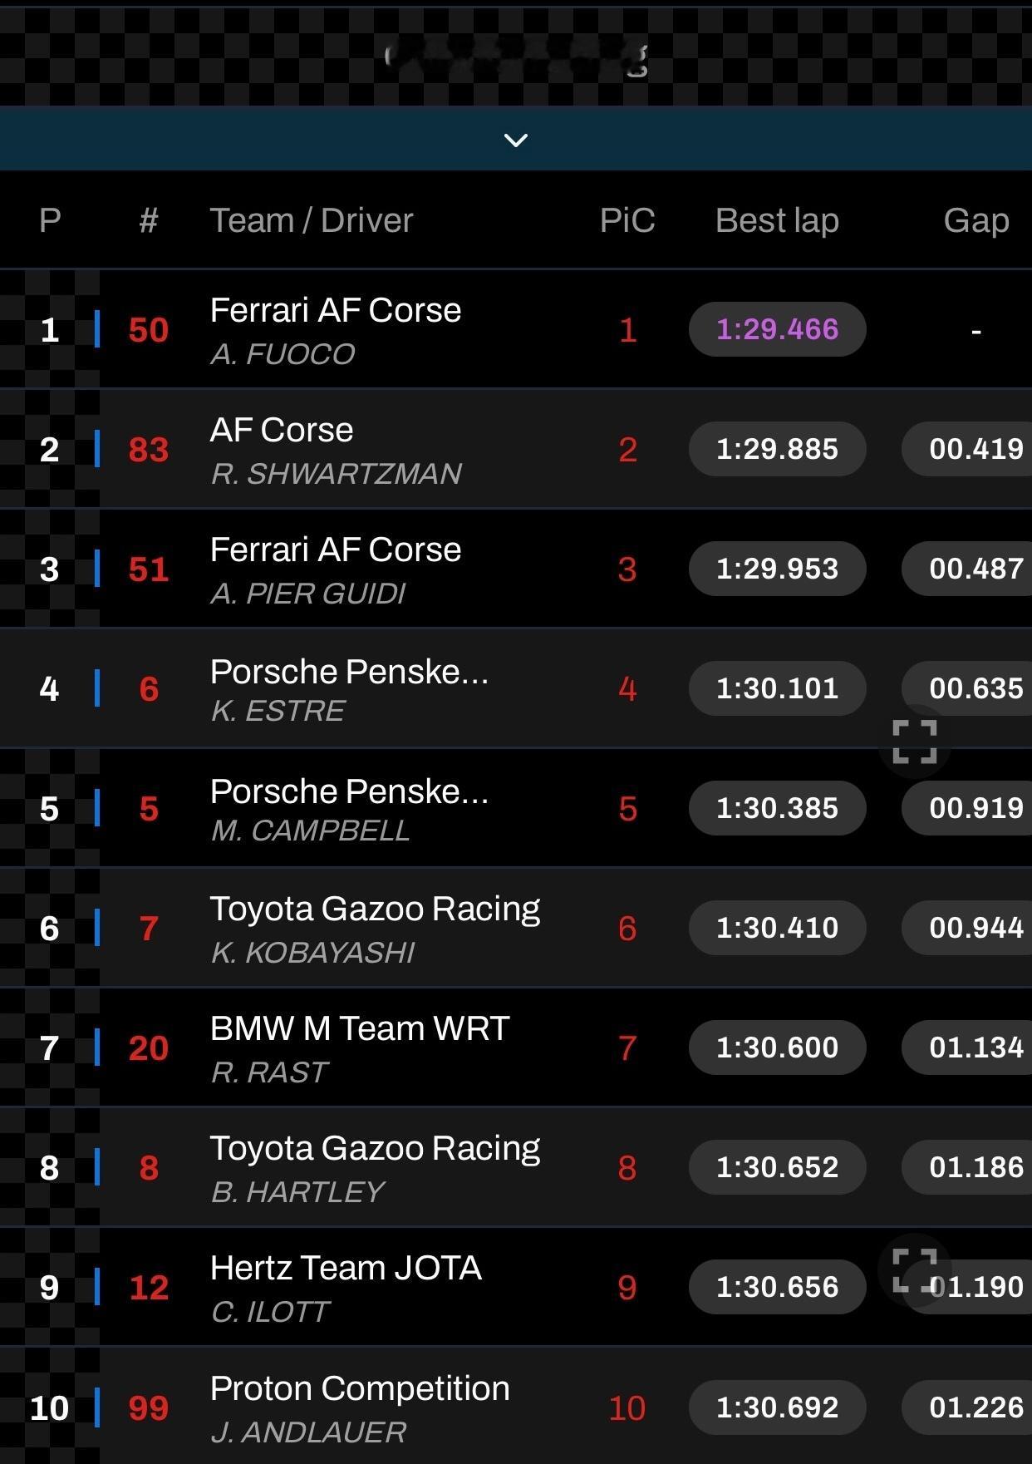Image resolution: width=1032 pixels, height=1464 pixels.
Task: Select Porsche Penske M. Campbell entry
Action: (349, 809)
